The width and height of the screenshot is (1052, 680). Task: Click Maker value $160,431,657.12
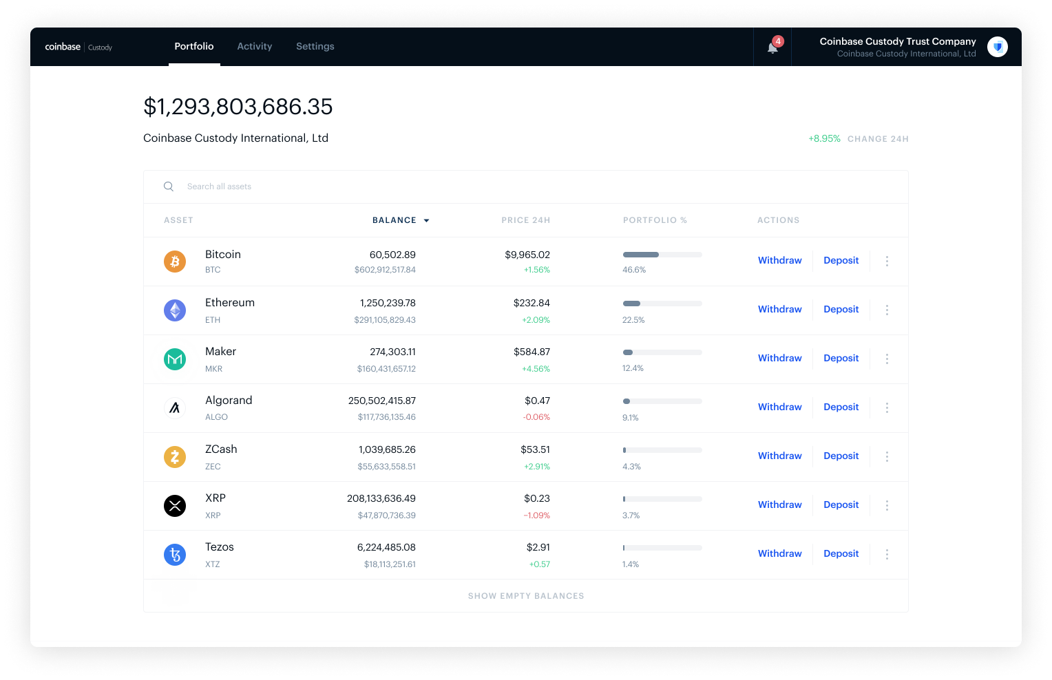(x=386, y=369)
